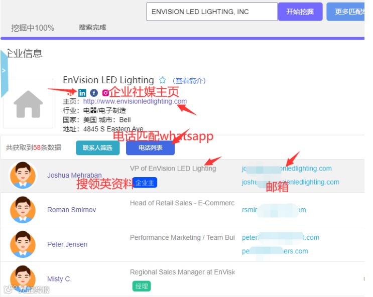Click Peter Jensen's avatar
The width and height of the screenshot is (373, 297).
coord(23,244)
